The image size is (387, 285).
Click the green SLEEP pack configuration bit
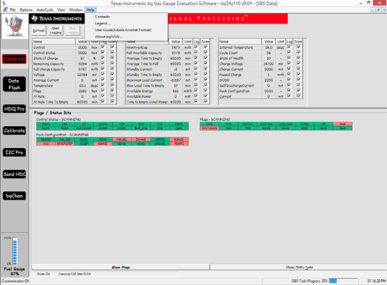tap(84, 144)
